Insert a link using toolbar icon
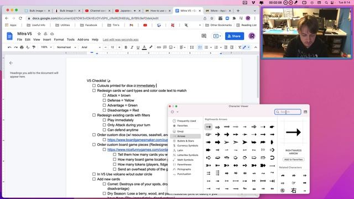Viewport: 354px width, 199px height. (159, 48)
